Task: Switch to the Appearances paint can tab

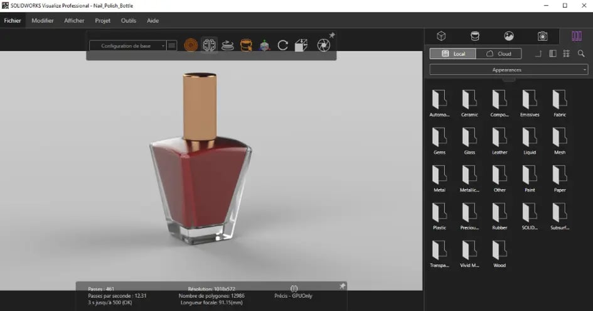Action: [475, 36]
